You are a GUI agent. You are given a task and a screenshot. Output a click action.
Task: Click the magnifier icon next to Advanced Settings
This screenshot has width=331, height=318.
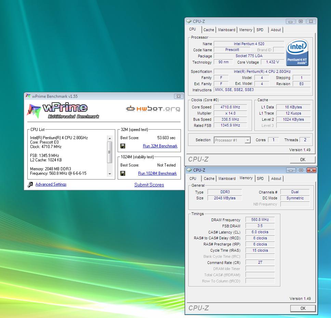coord(30,185)
